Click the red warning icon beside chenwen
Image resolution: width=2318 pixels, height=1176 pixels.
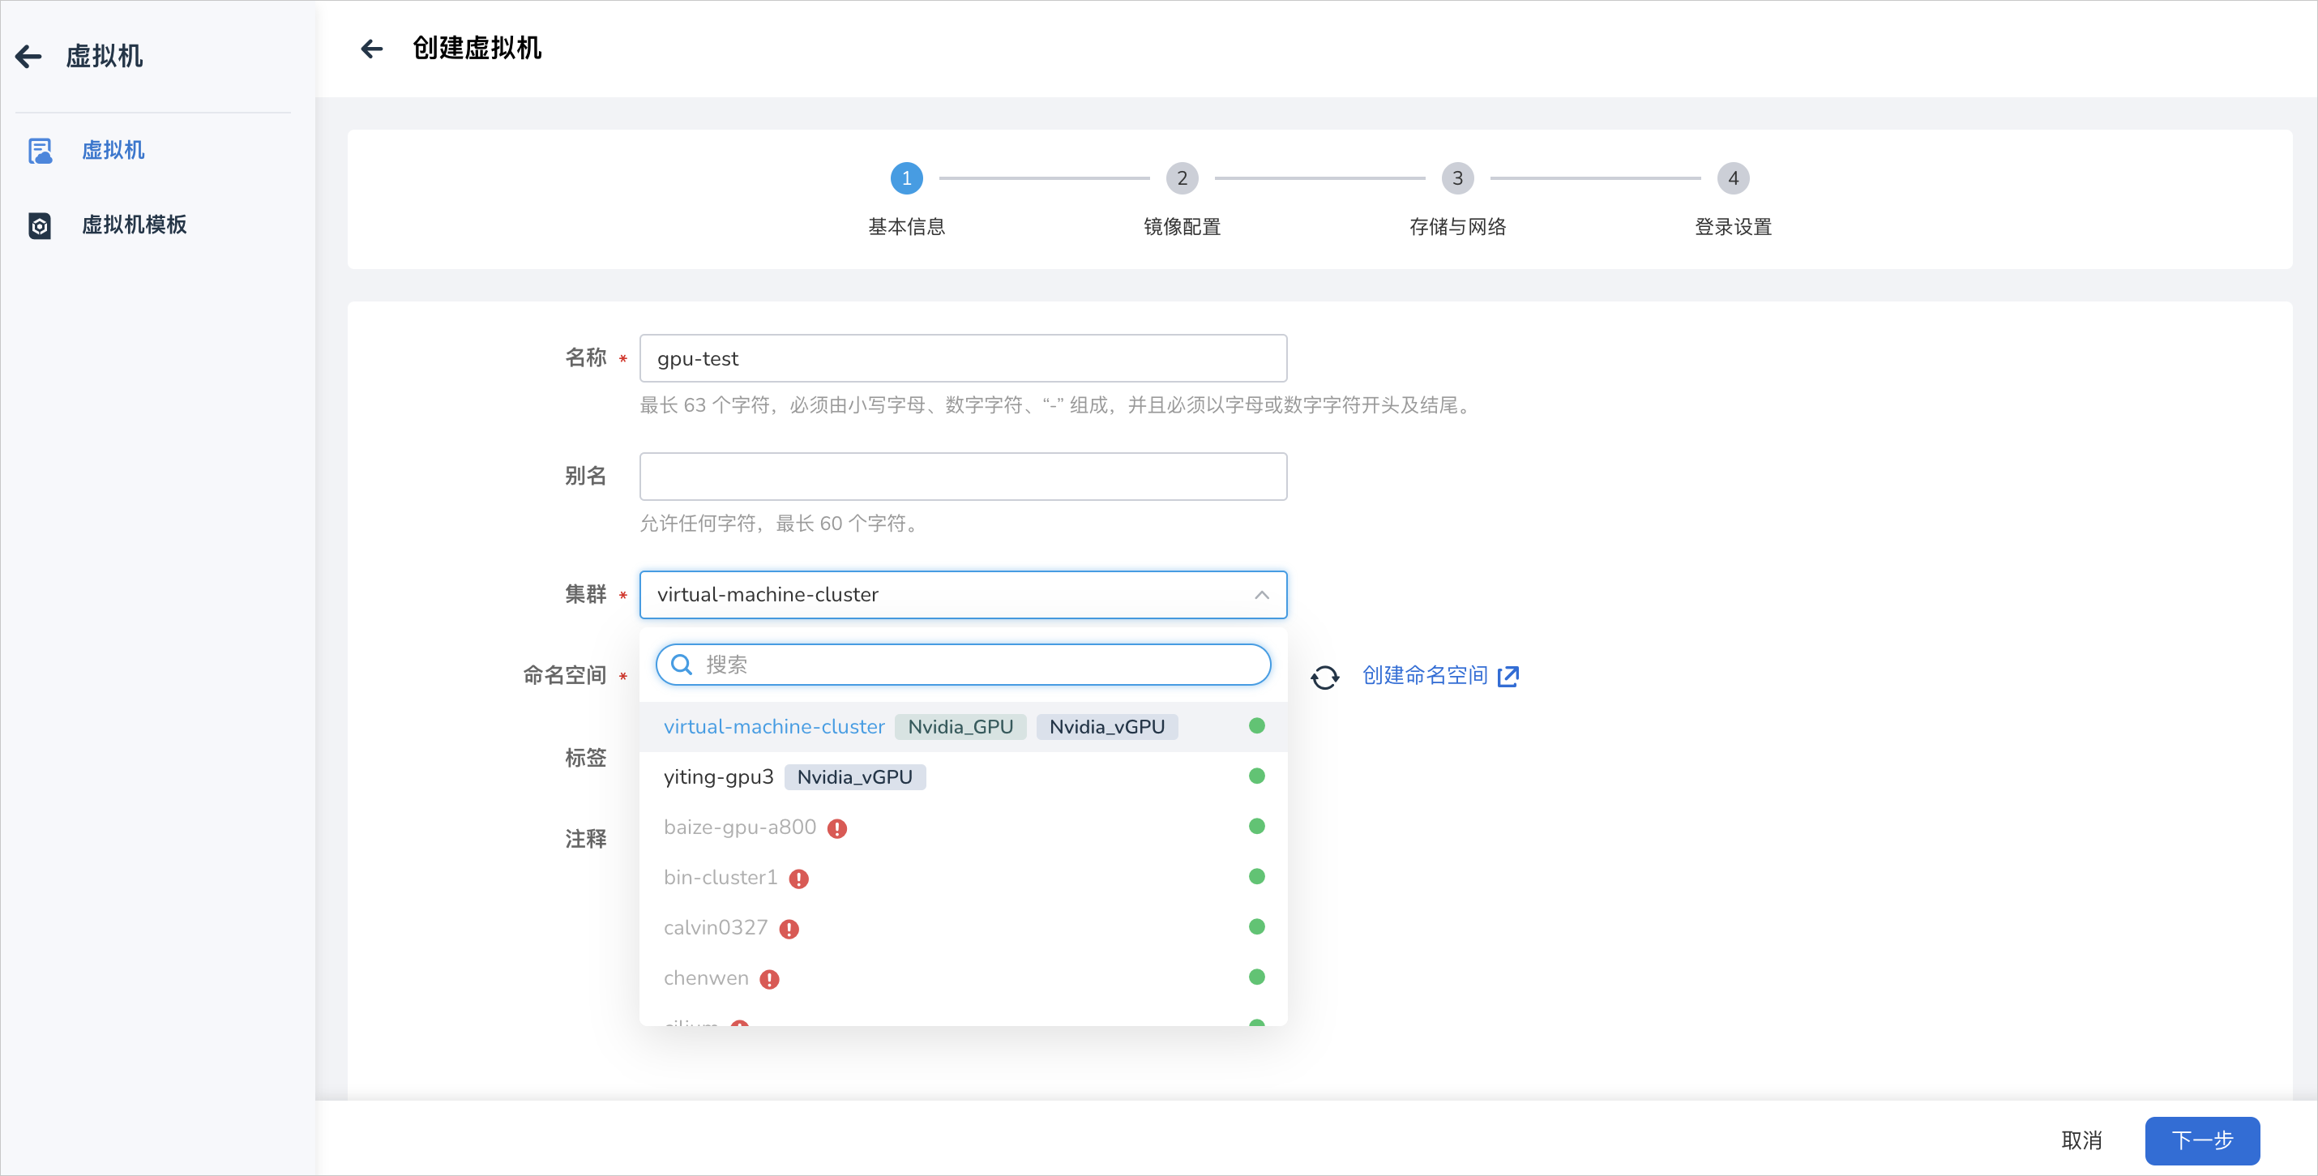click(x=769, y=980)
